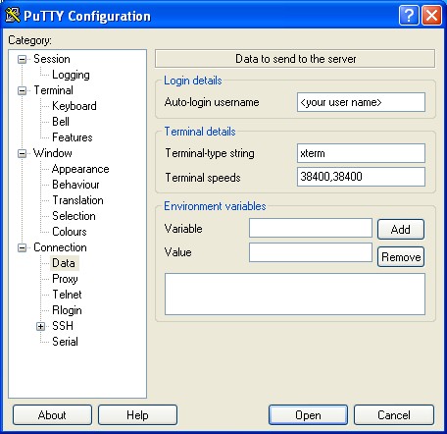Click the Terminal-type string field
447x434 pixels.
click(361, 153)
